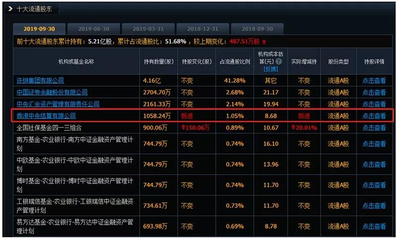The image size is (397, 239).
Task: Click 点击查看 for 易方达基金 plan row
Action: pyautogui.click(x=374, y=226)
